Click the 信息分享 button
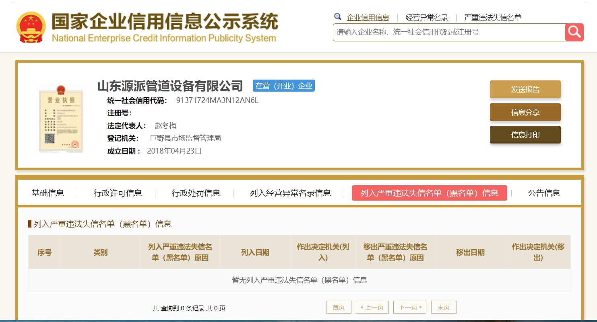This screenshot has width=597, height=322. click(x=525, y=112)
